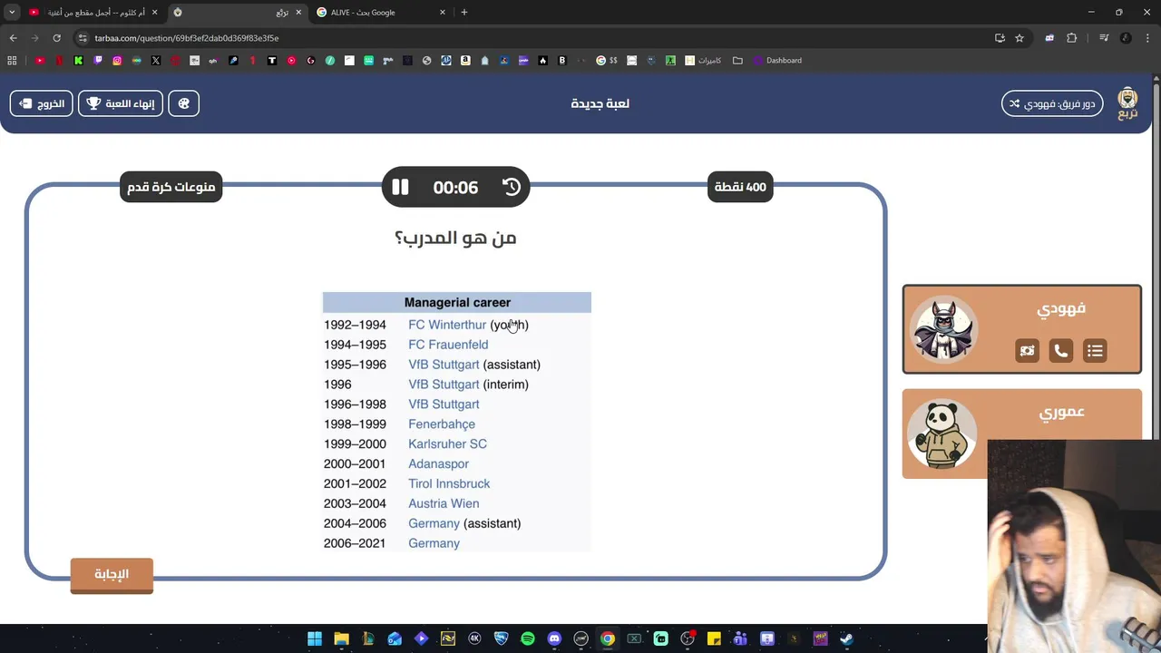
Task: Click Germany link in 2006–2021 row
Action: point(434,543)
